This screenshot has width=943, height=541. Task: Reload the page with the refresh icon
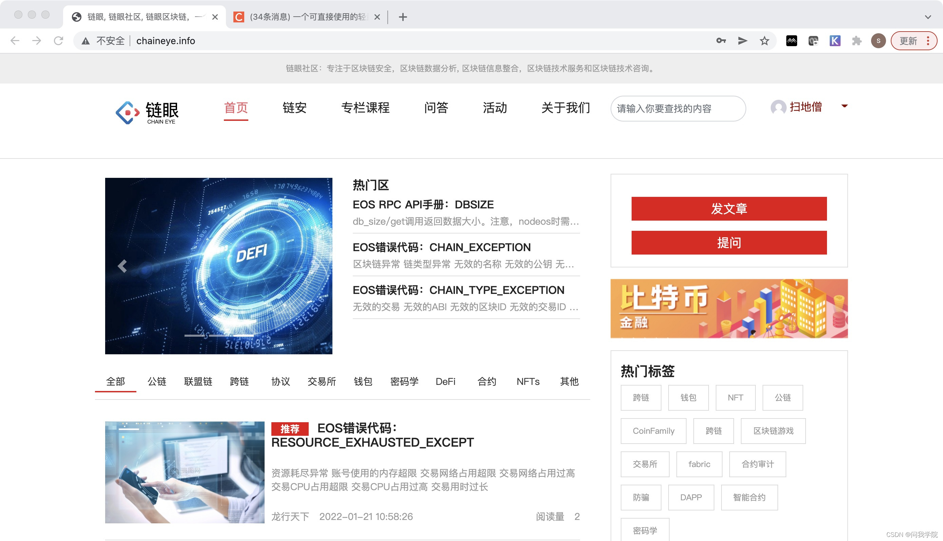58,41
